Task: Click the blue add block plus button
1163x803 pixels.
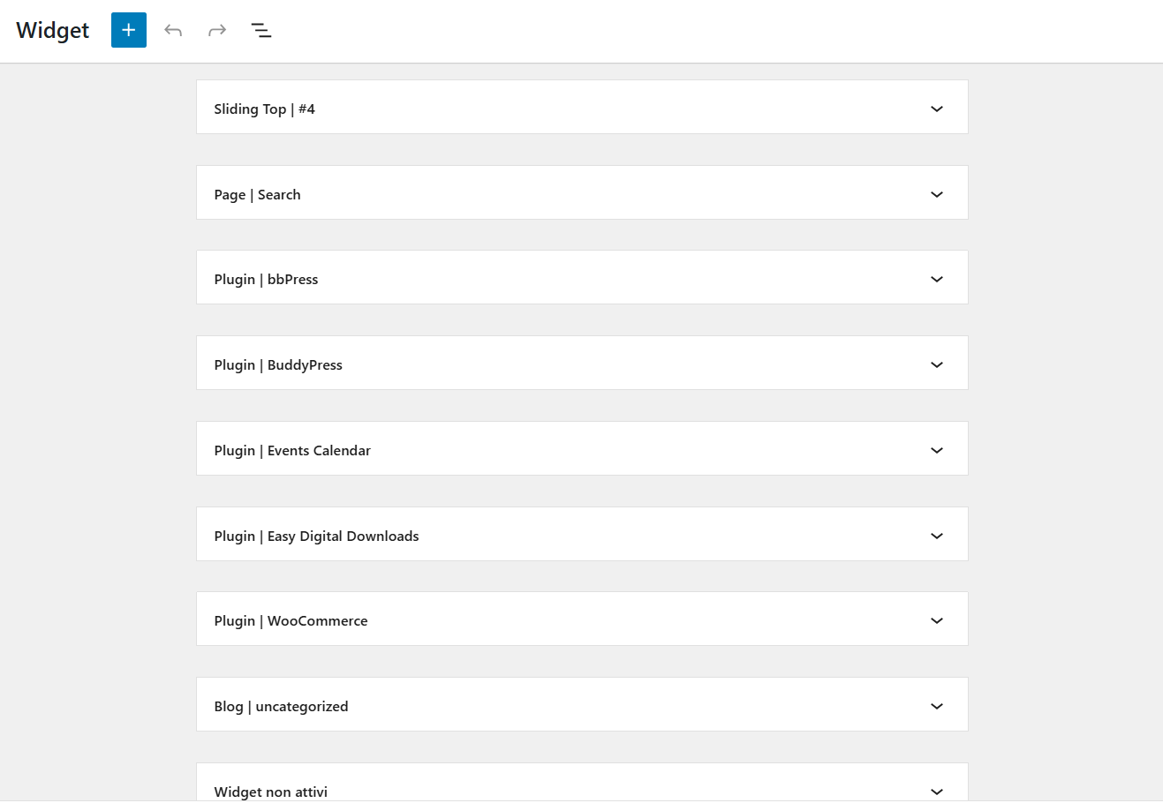Action: coord(128,30)
